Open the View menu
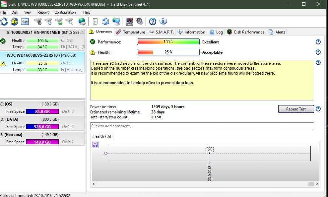 (28, 12)
